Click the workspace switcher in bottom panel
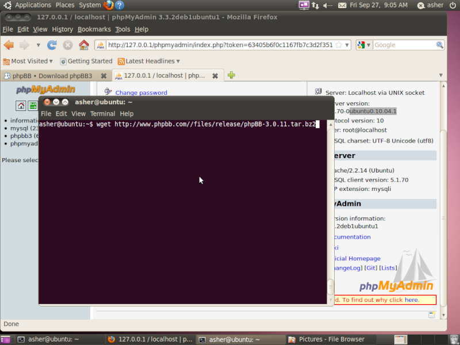Screen dimensions: 460x345 (400, 340)
